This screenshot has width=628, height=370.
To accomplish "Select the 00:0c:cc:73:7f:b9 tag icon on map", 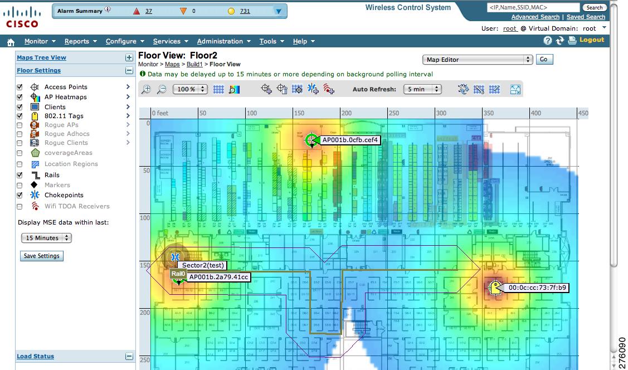I will [495, 288].
